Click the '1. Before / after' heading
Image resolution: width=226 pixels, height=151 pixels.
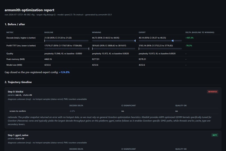click(x=15, y=24)
